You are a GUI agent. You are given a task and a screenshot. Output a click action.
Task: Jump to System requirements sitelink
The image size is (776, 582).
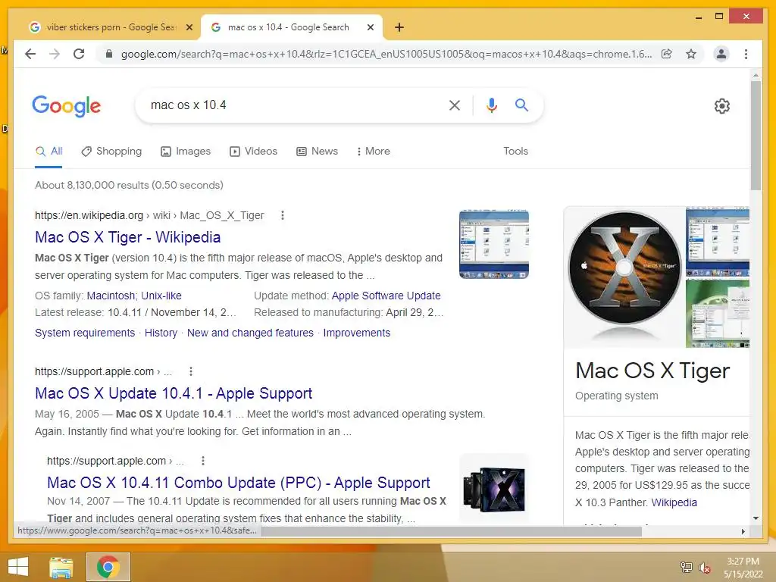tap(85, 333)
